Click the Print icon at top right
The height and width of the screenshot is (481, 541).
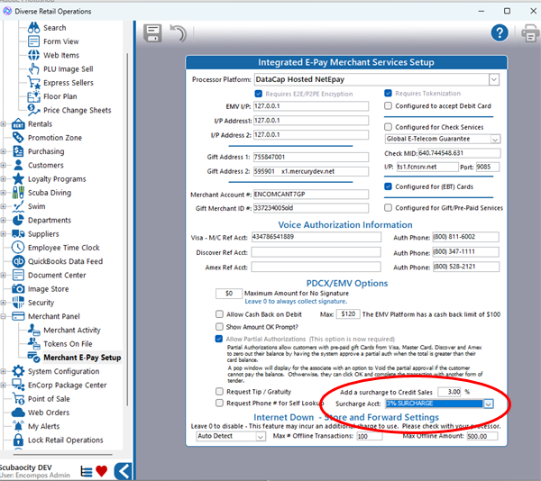pos(530,33)
